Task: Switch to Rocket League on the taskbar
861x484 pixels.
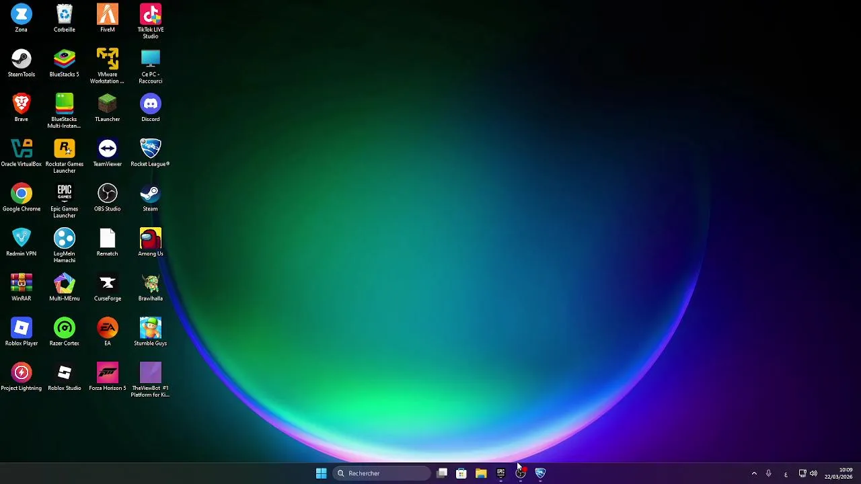Action: pyautogui.click(x=540, y=473)
